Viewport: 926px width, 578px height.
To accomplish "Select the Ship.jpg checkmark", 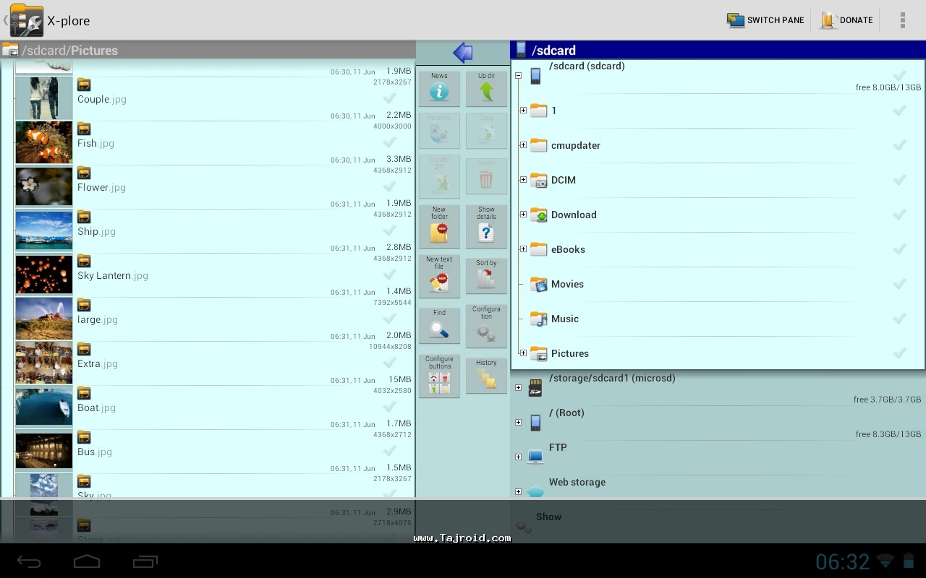I will [x=389, y=230].
